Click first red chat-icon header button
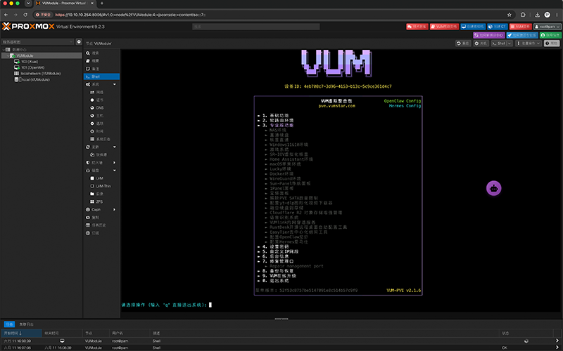The height and width of the screenshot is (351, 563). pos(417,27)
